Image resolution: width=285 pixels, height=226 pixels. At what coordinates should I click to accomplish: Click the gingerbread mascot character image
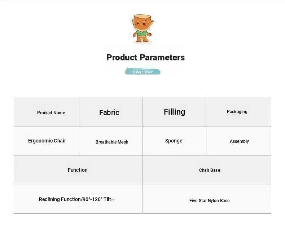[x=142, y=29]
